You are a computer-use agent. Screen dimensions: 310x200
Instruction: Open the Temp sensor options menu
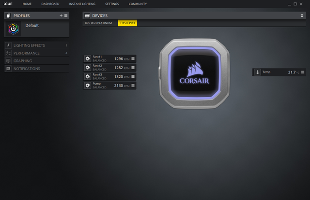pyautogui.click(x=303, y=72)
